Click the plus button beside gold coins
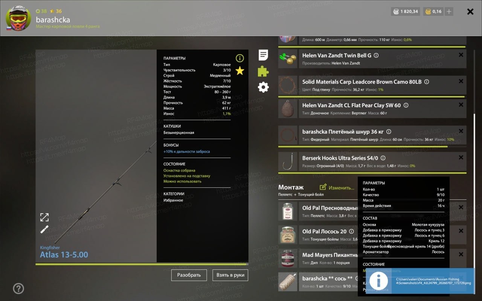This screenshot has height=301, width=482. [x=449, y=12]
